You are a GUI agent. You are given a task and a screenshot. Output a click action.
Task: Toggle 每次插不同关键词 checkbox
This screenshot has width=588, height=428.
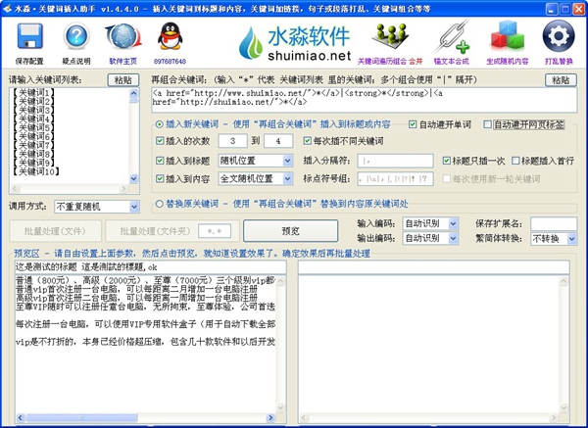tap(308, 141)
